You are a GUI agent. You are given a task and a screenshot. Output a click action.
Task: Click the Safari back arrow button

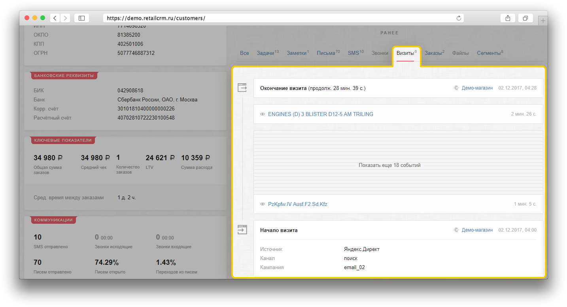tap(55, 18)
